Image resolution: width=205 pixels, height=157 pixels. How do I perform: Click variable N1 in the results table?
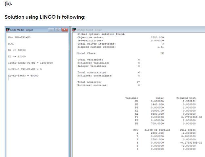click(x=136, y=101)
